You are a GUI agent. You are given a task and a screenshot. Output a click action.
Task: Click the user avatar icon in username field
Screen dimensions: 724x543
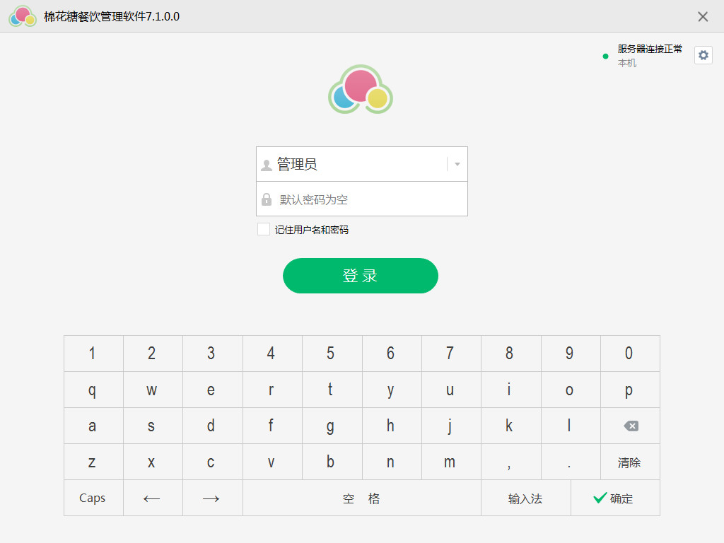pyautogui.click(x=267, y=165)
